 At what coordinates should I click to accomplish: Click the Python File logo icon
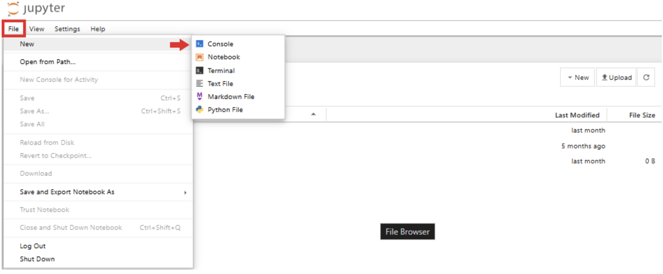coord(200,109)
